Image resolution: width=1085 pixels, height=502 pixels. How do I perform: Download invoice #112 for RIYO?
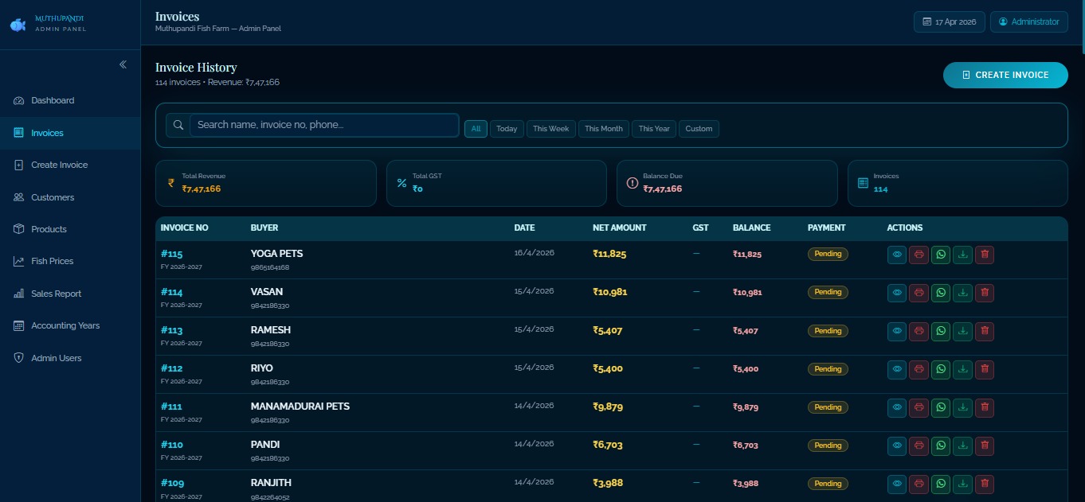click(962, 369)
